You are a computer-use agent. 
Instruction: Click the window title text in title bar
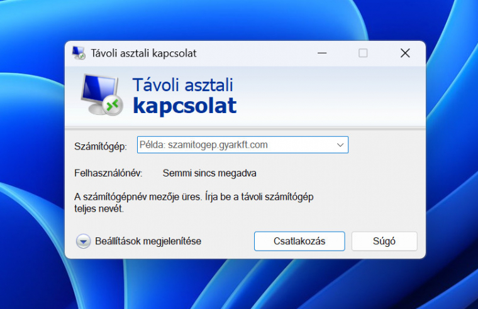click(143, 53)
